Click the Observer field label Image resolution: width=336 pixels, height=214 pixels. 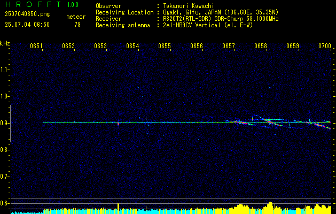pyautogui.click(x=108, y=6)
